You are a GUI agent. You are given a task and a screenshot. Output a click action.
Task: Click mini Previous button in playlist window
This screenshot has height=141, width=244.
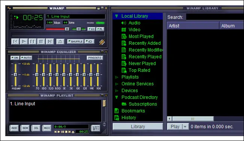[x=56, y=132]
